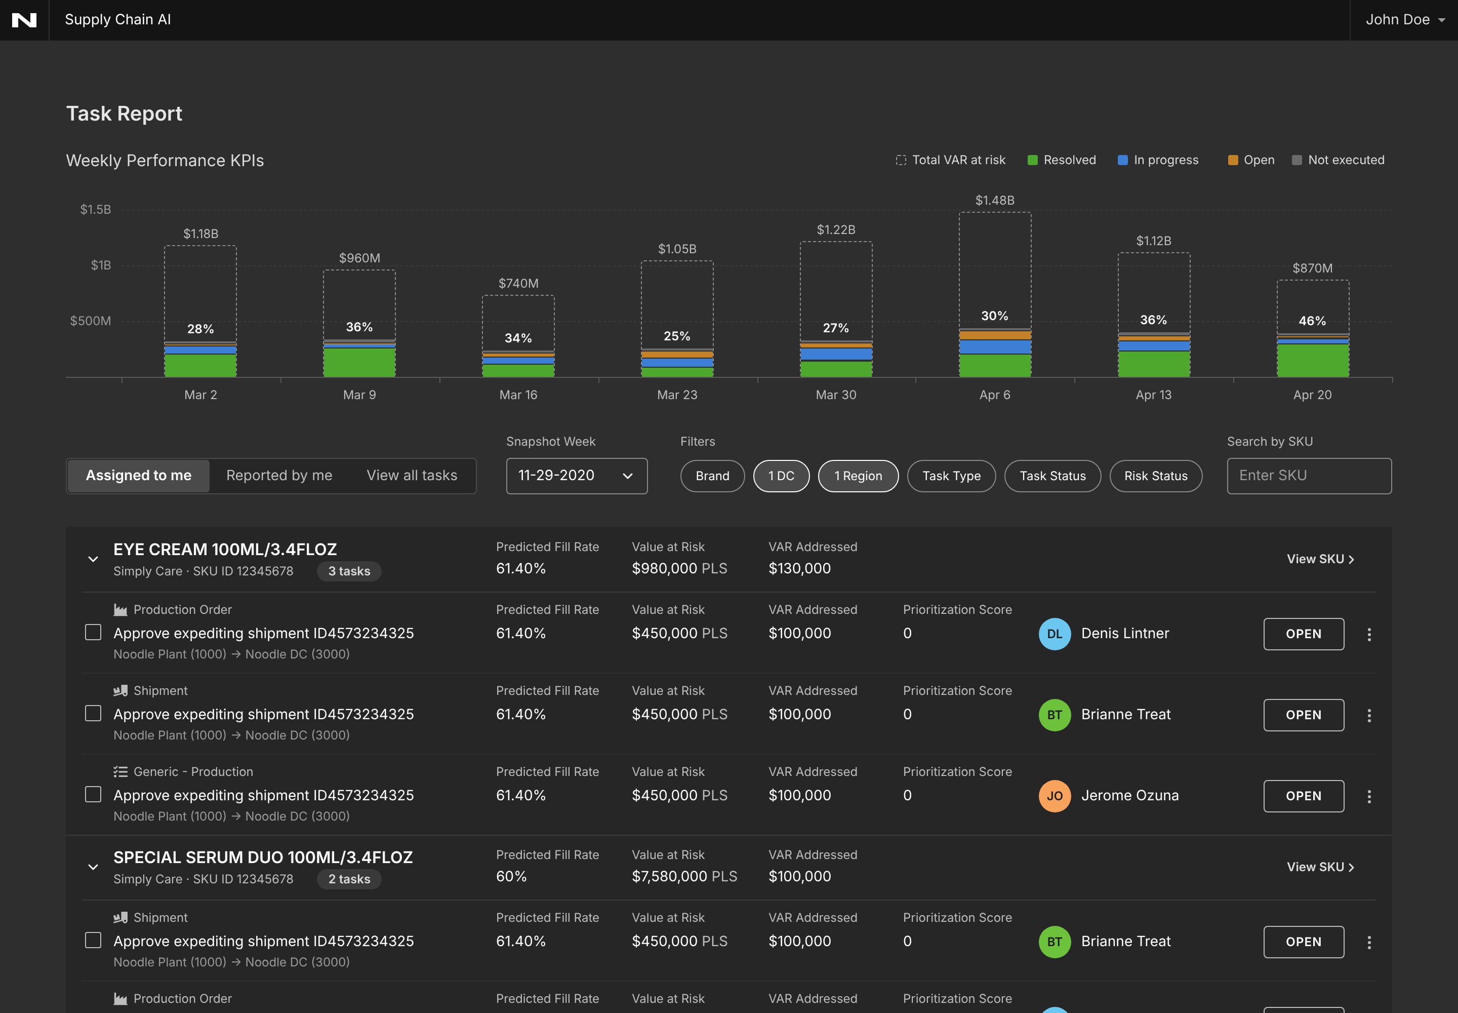Click OPEN button for Special Serum shipment task
The image size is (1458, 1013).
pyautogui.click(x=1303, y=942)
